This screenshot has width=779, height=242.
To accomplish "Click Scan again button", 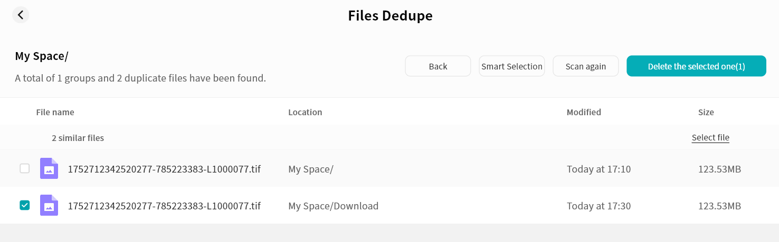I will 585,66.
